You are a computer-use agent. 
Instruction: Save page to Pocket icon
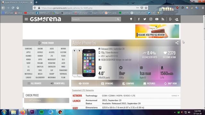142,8
